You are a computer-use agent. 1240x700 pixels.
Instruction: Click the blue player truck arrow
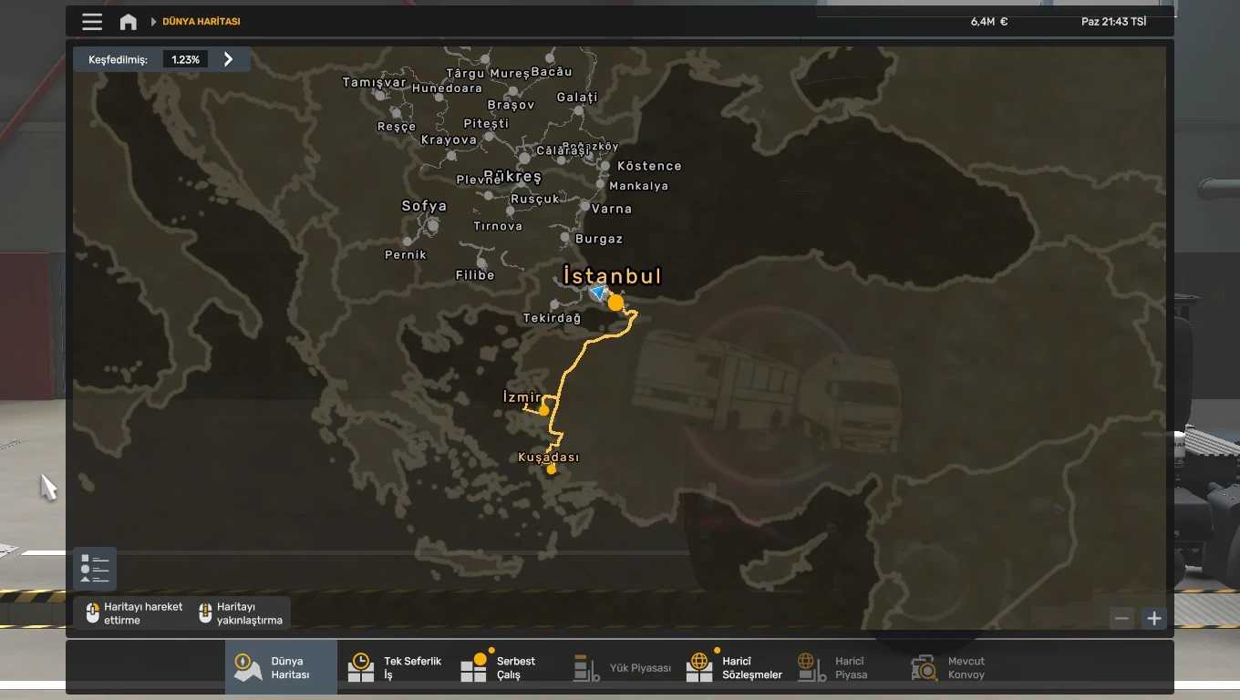coord(597,293)
